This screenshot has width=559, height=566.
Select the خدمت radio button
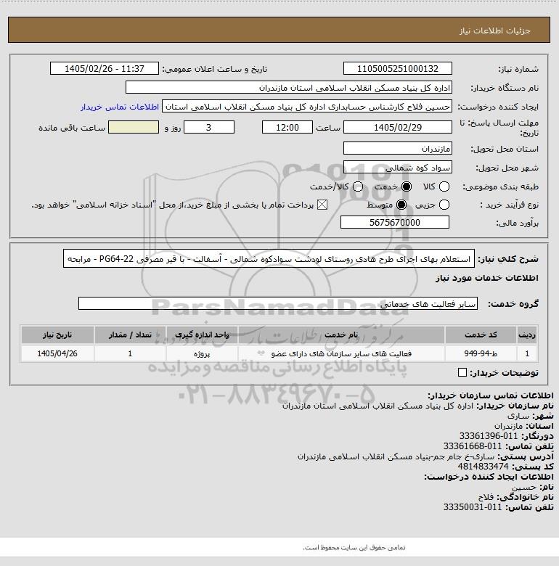coord(407,186)
